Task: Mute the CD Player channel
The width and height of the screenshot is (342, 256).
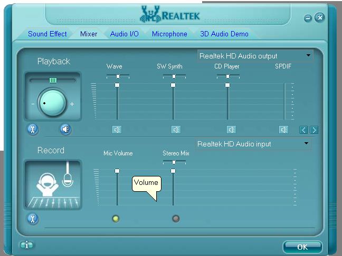Action: pos(231,130)
